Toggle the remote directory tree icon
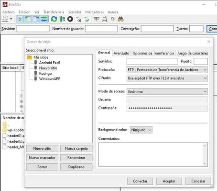 [36, 19]
